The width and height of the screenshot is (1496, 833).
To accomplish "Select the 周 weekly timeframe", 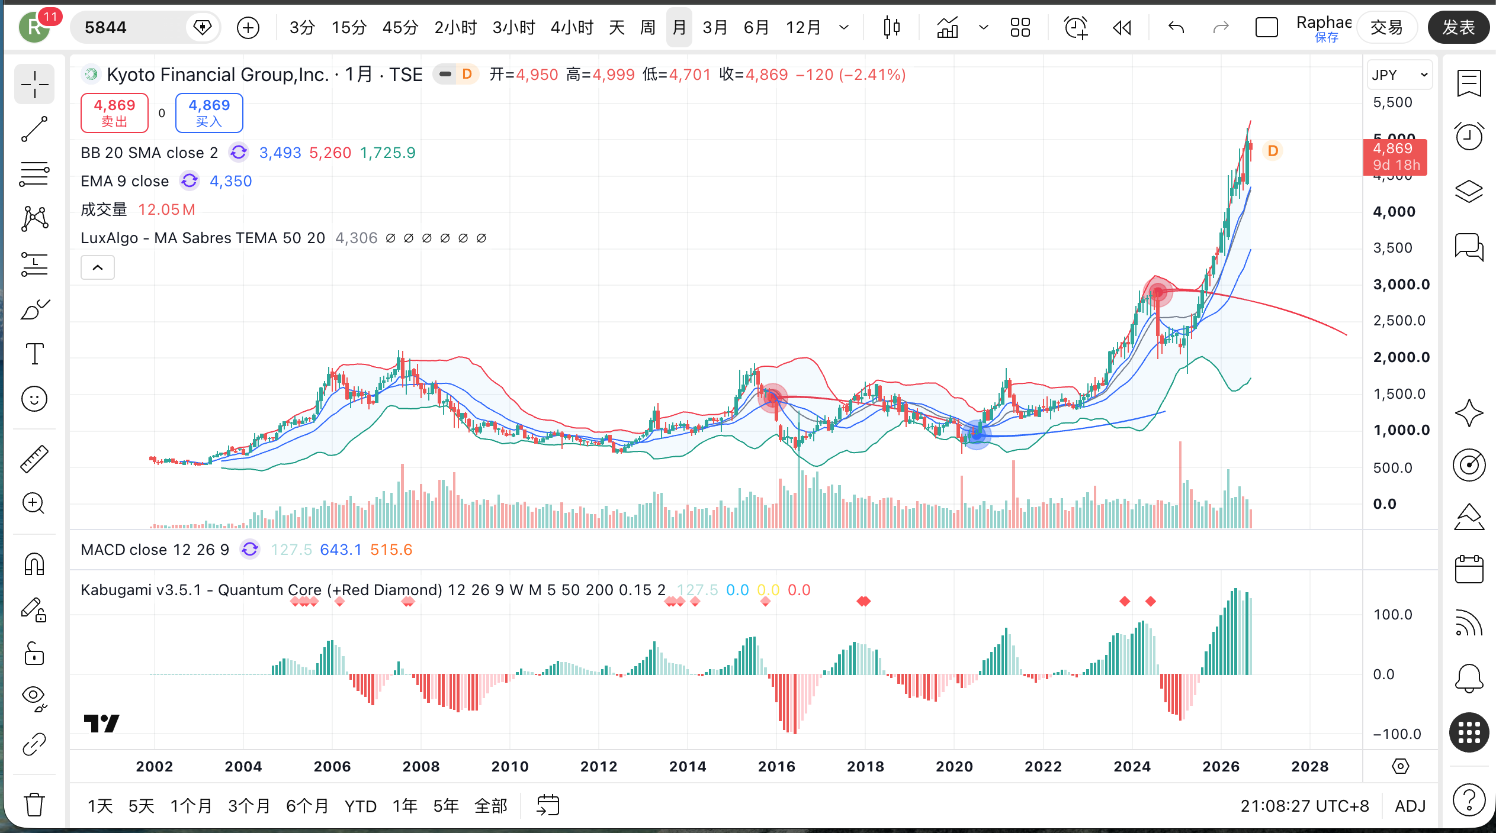I will click(x=648, y=27).
